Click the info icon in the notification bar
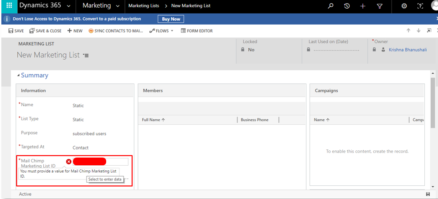The image size is (438, 199). click(x=8, y=19)
